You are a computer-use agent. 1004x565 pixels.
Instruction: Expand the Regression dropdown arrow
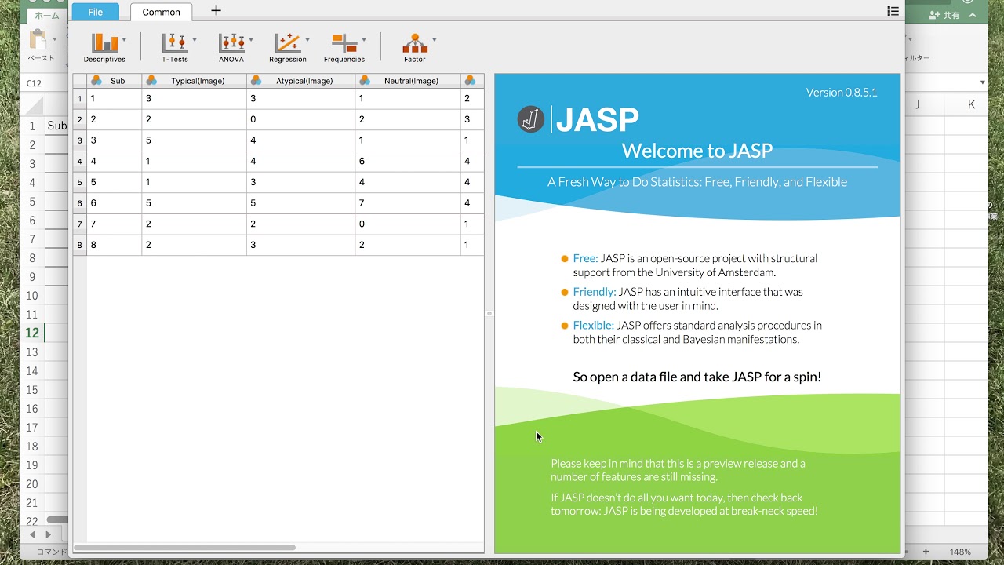(x=307, y=39)
